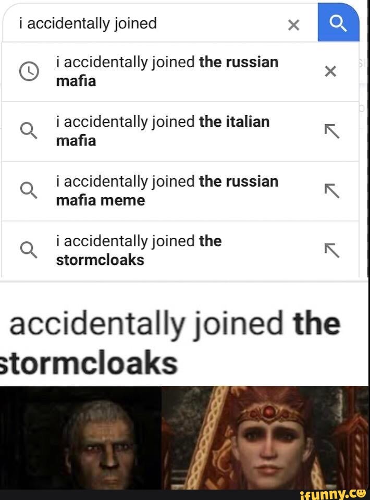This screenshot has width=370, height=500.
Task: Click the clock history icon beside Russian mafia
Action: coord(29,71)
